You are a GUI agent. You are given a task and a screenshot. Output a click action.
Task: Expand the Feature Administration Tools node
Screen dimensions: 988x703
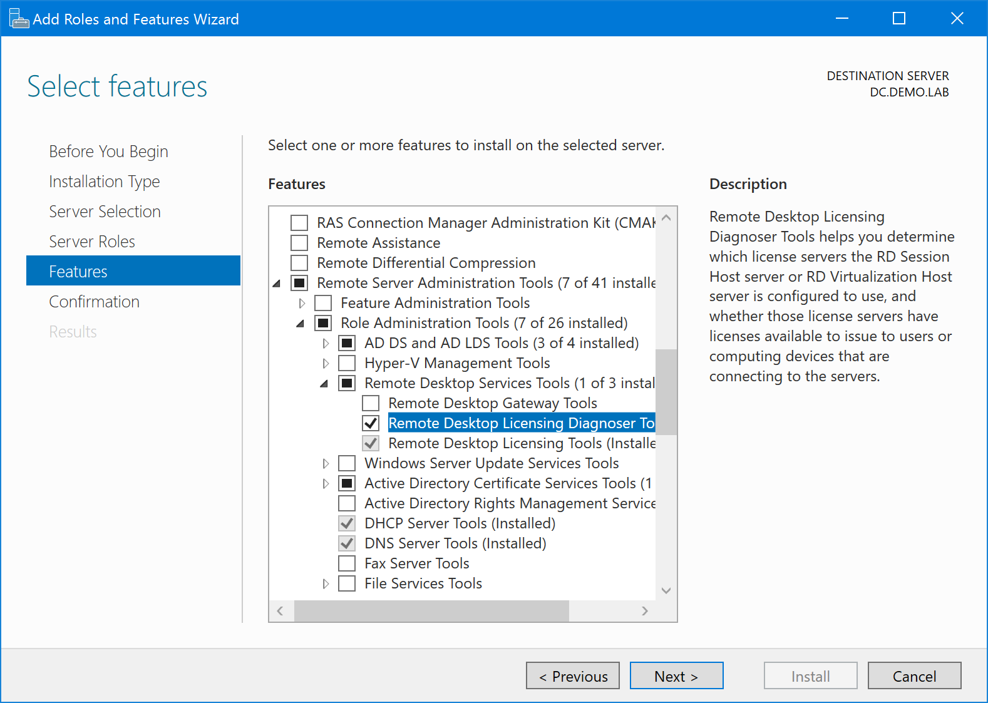pos(302,304)
